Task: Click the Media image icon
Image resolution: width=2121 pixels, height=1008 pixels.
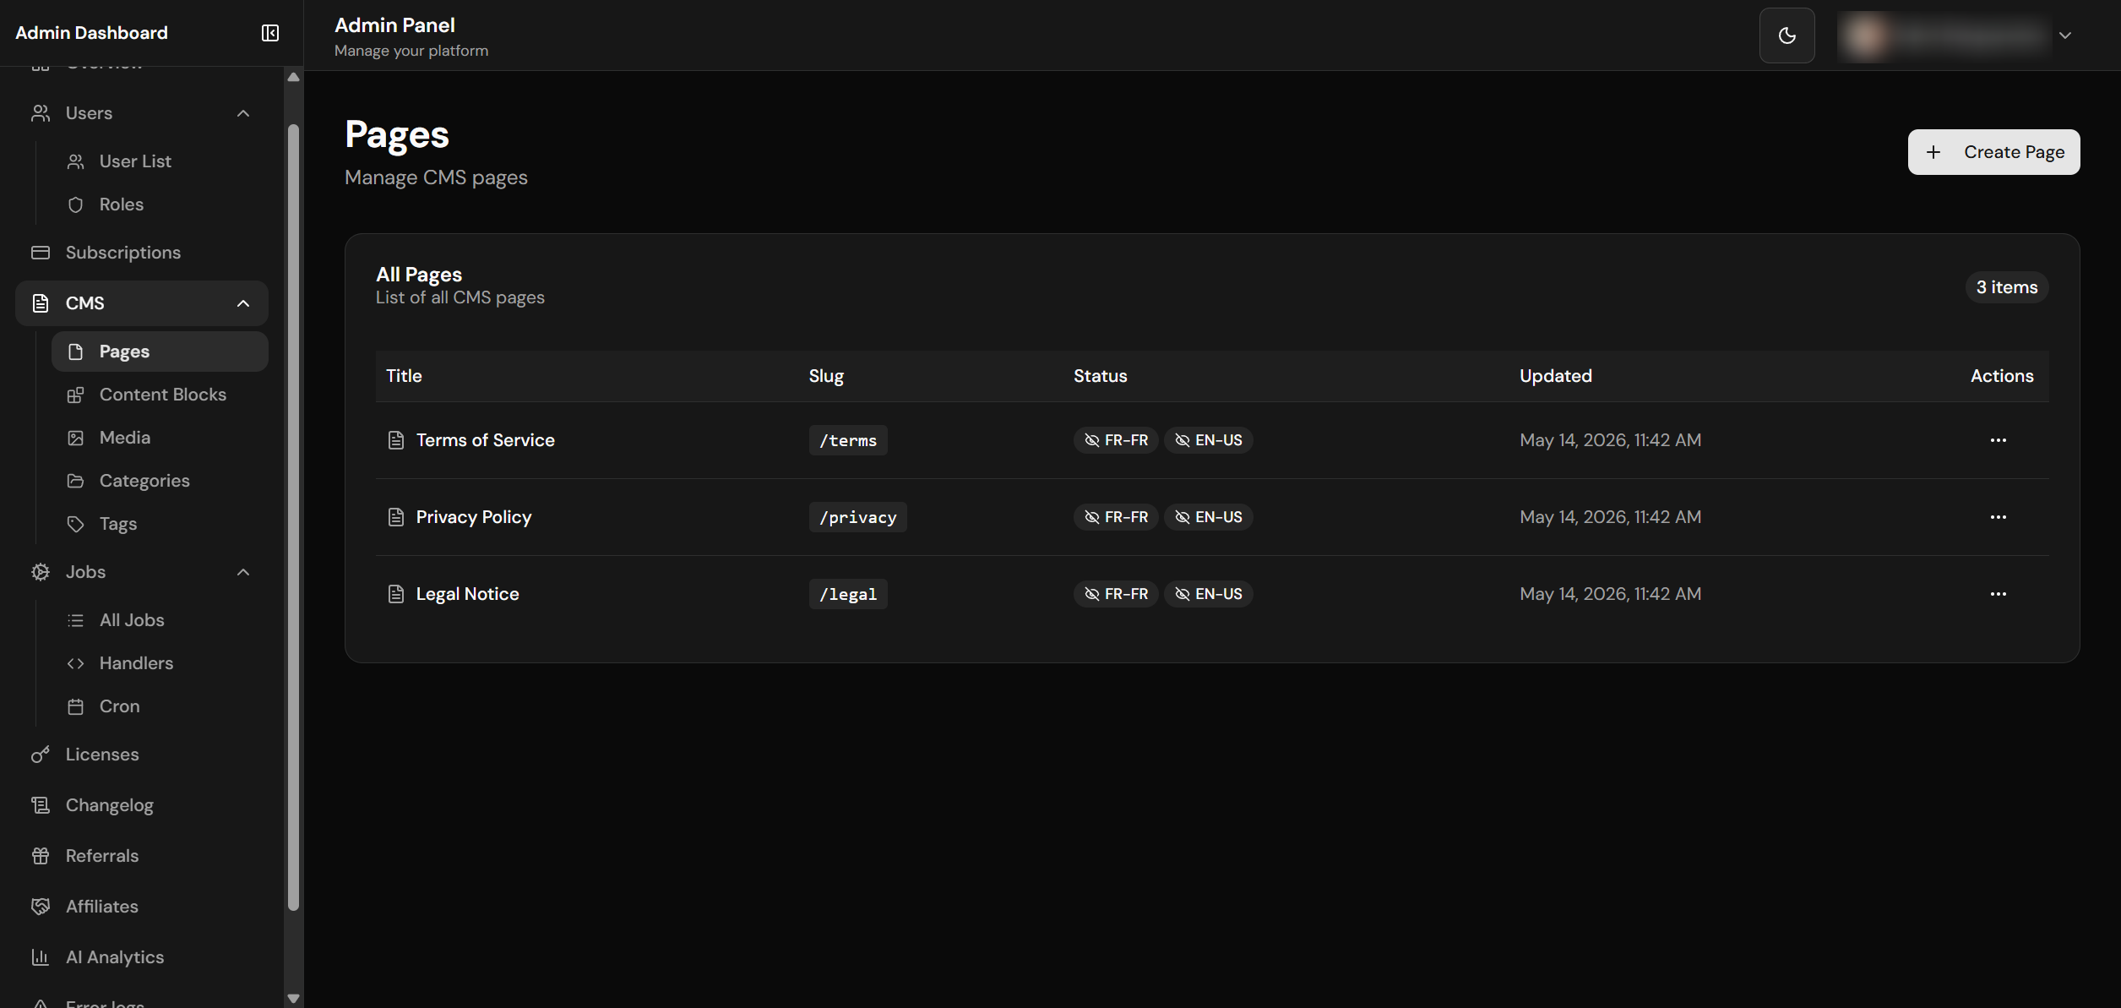Action: [x=76, y=438]
